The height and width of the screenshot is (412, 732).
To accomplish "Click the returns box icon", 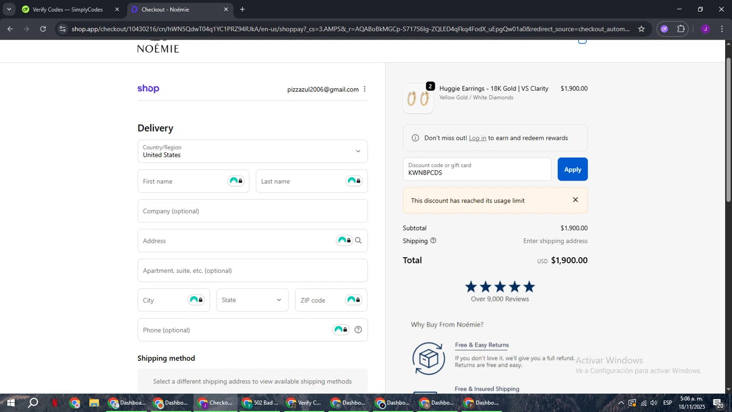I will (428, 359).
